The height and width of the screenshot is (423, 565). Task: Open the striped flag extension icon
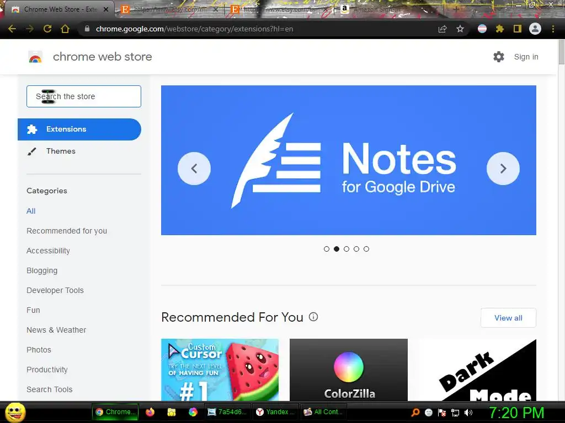tap(482, 29)
